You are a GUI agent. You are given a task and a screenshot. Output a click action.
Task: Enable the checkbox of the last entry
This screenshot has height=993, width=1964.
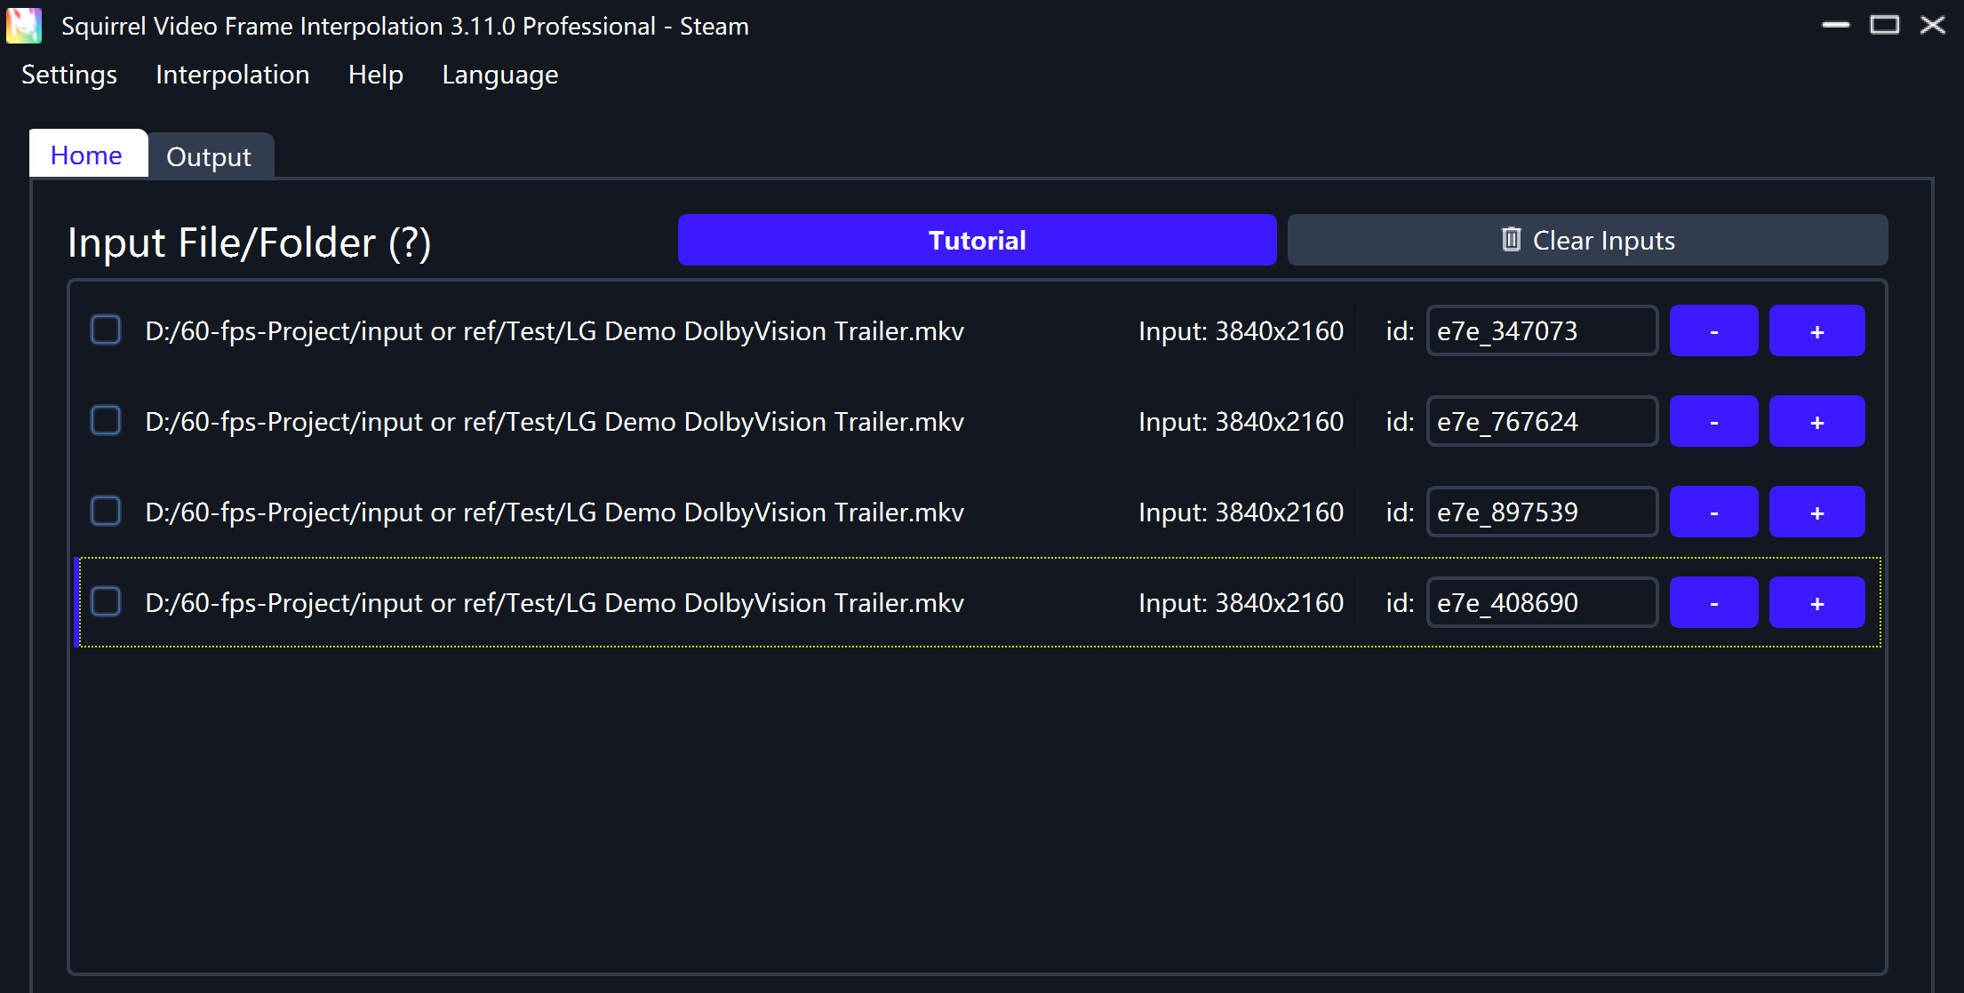[105, 600]
